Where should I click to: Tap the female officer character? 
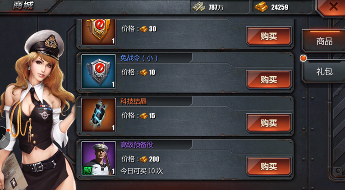tap(37, 110)
